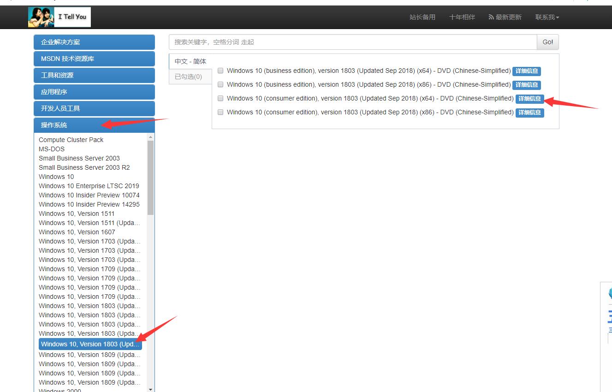Open 详细信息 for business edition x64
612x392 pixels.
[x=526, y=71]
